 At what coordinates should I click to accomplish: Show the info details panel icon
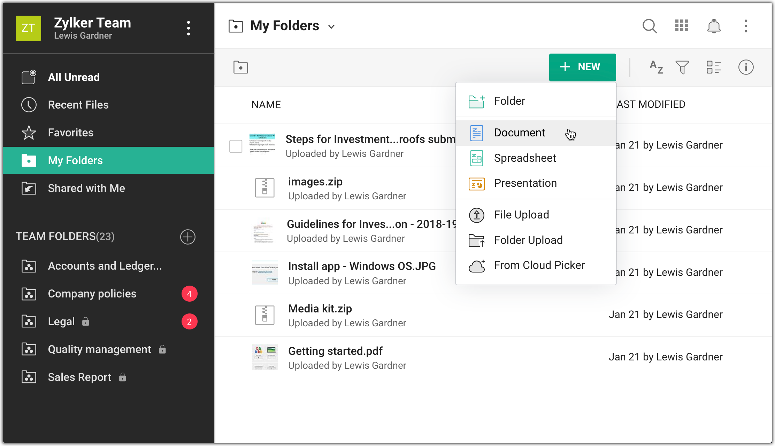coord(746,67)
